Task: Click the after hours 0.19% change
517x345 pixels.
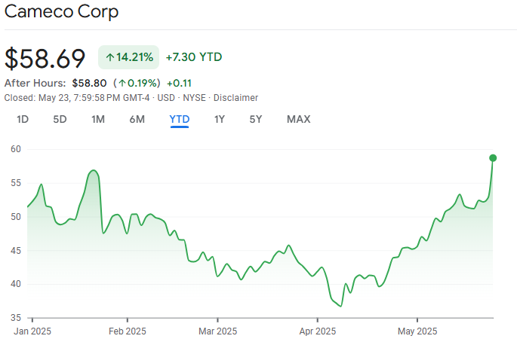Action: (x=138, y=83)
